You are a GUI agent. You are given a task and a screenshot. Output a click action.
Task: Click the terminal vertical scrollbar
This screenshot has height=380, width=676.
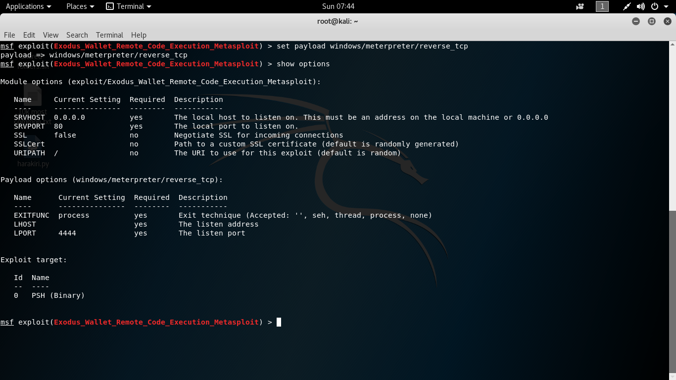click(673, 293)
